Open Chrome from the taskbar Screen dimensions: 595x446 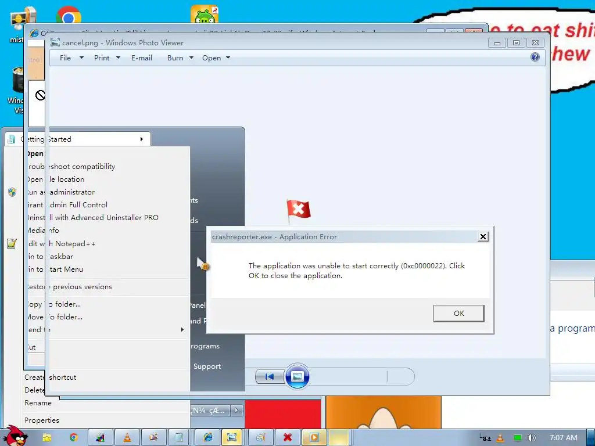tap(73, 438)
